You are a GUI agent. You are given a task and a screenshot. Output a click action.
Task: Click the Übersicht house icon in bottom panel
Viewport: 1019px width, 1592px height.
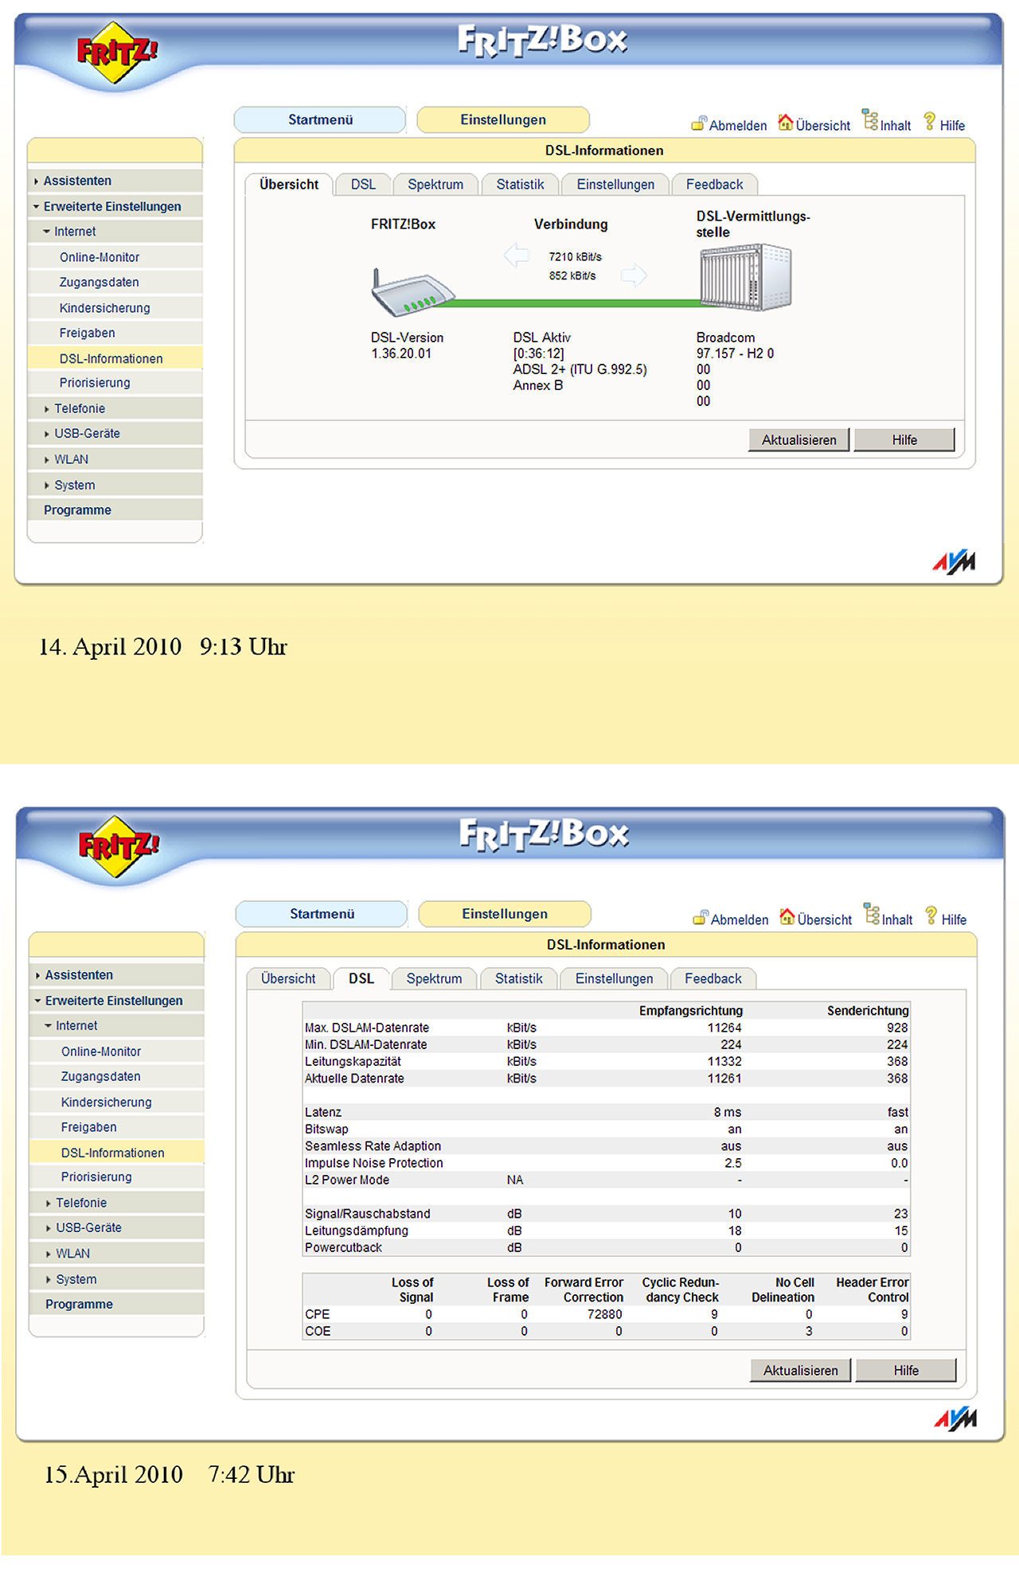[x=787, y=917]
